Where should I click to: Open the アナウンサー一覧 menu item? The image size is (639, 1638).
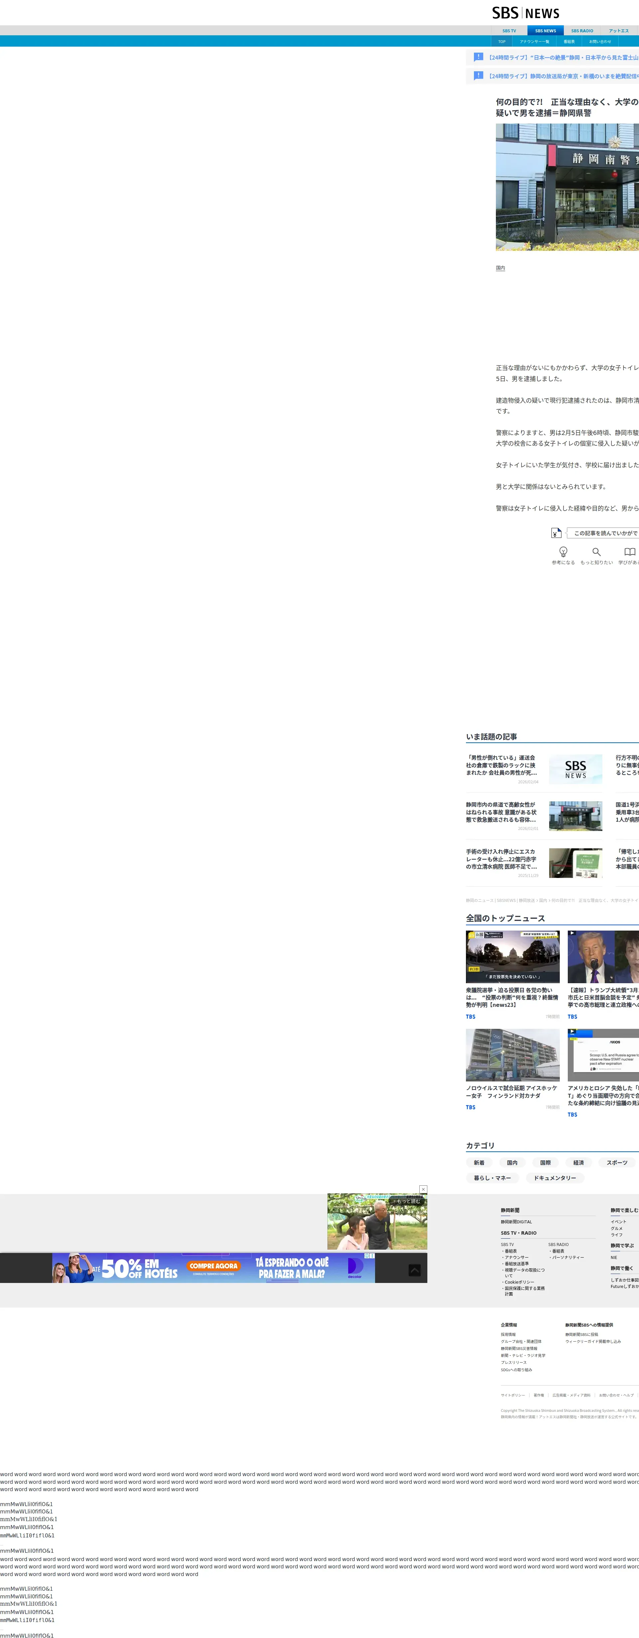pos(534,41)
